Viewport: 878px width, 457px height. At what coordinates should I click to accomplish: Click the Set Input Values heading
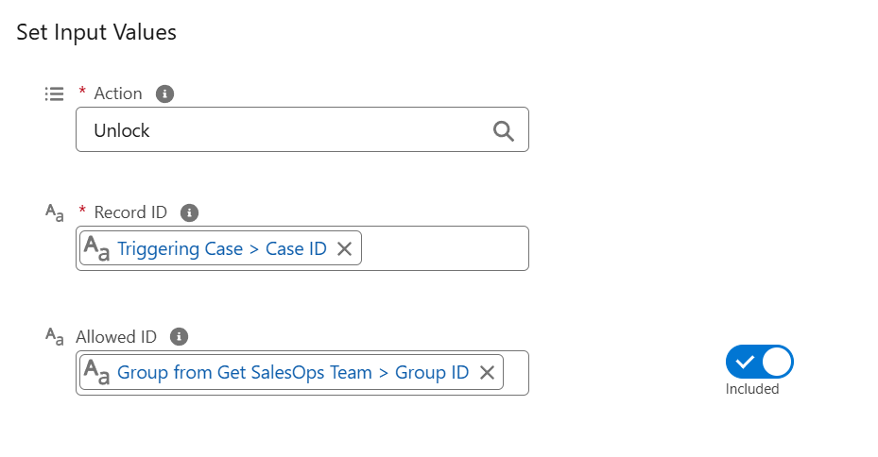point(96,32)
